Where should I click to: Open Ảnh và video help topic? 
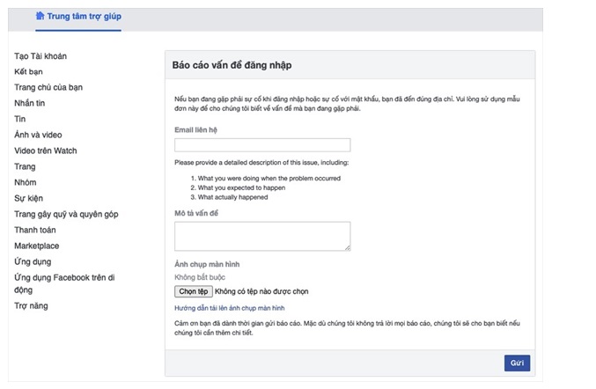coord(38,136)
